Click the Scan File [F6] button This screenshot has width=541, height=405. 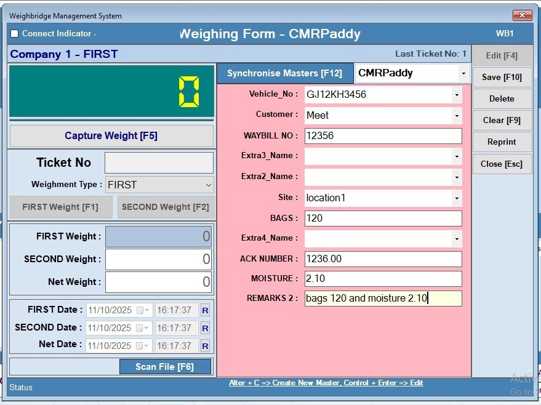pos(164,367)
